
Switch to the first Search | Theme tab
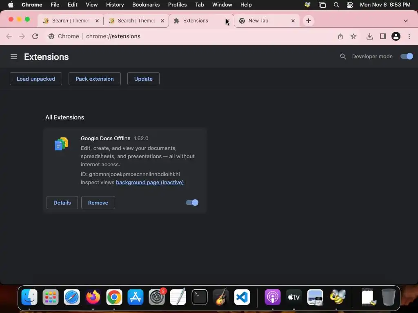click(70, 21)
